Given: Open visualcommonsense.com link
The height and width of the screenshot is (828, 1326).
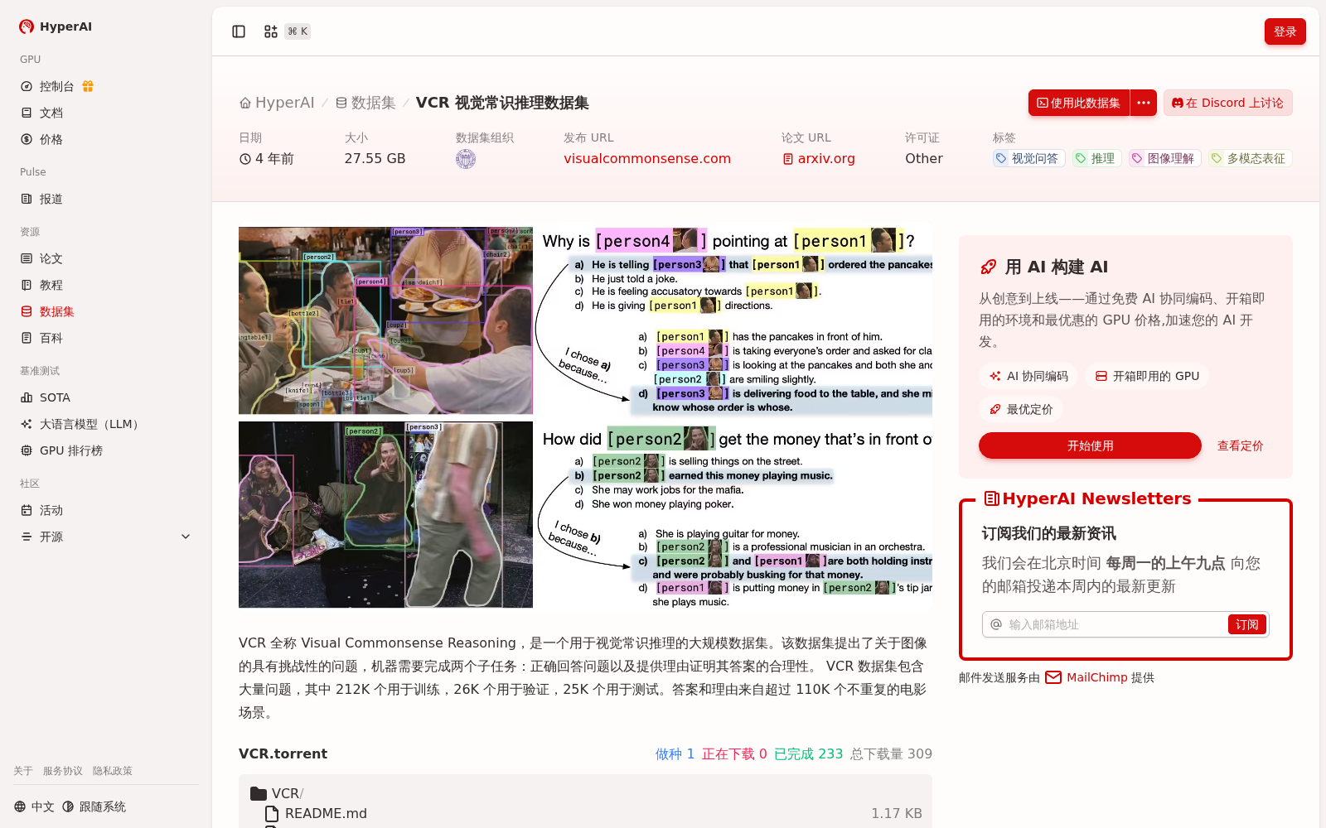Looking at the screenshot, I should 647,158.
